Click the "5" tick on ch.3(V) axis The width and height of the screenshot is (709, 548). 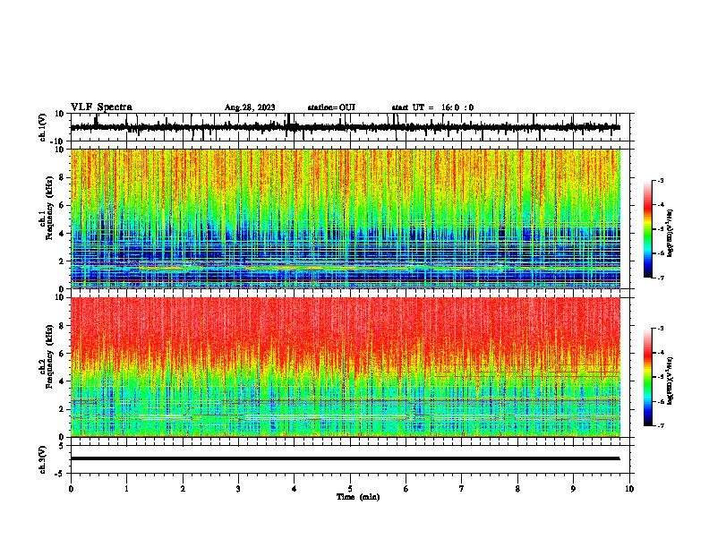pyautogui.click(x=63, y=446)
